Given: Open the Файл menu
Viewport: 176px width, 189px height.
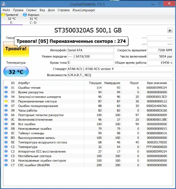Looking at the screenshot, I should 6,10.
